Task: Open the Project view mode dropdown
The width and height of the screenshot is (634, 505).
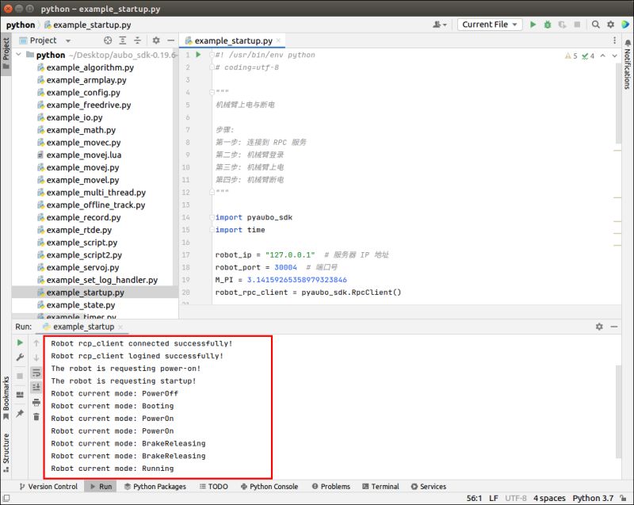Action: pos(69,40)
